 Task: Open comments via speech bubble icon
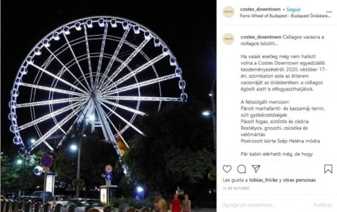pyautogui.click(x=242, y=169)
